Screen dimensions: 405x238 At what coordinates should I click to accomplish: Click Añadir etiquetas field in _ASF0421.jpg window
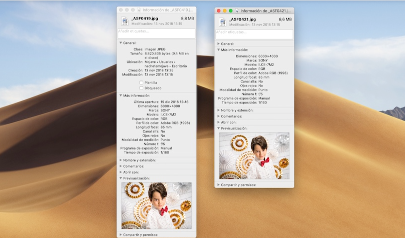coord(254,34)
